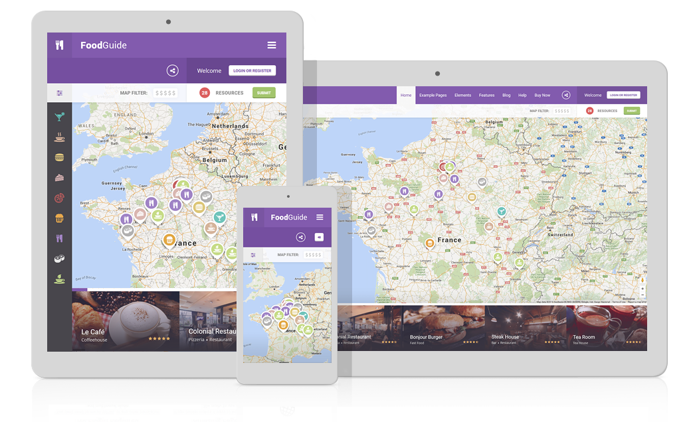Click Welcome text on large tablet
The width and height of the screenshot is (687, 424).
click(209, 70)
